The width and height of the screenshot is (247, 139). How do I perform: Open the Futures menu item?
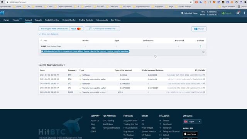click(x=16, y=20)
